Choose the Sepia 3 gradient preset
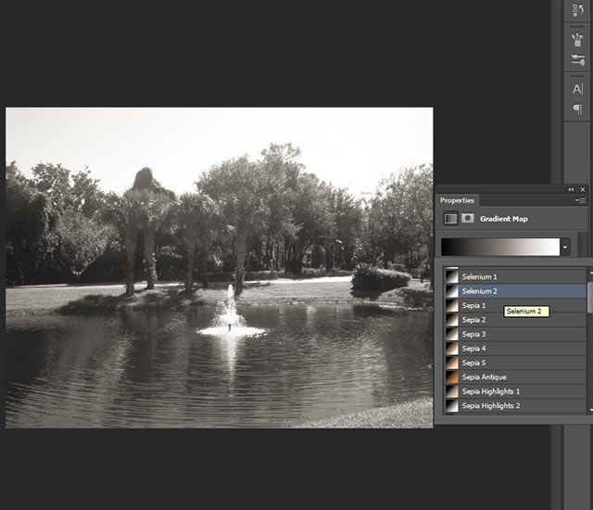Image resolution: width=593 pixels, height=510 pixels. coord(515,335)
